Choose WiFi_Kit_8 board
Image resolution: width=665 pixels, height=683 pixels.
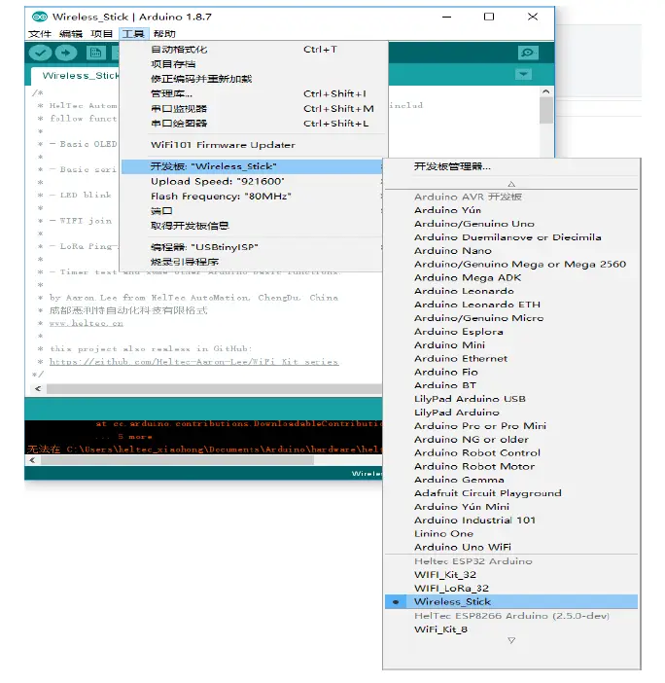[x=511, y=629]
